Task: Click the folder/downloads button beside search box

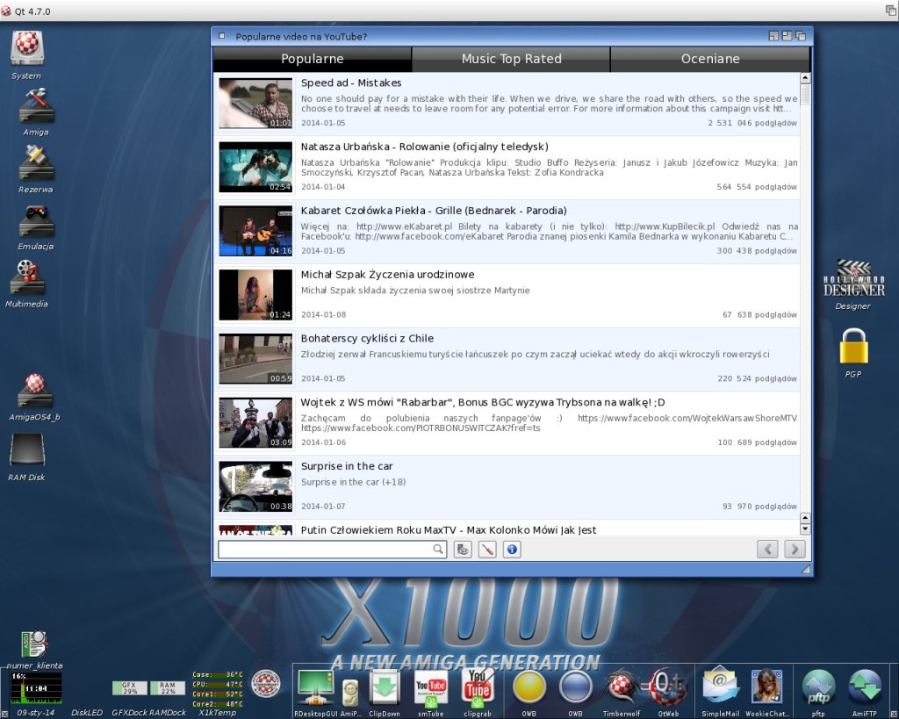Action: coord(463,550)
